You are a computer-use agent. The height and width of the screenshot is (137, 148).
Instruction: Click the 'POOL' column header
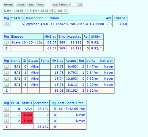pyautogui.click(x=15, y=103)
